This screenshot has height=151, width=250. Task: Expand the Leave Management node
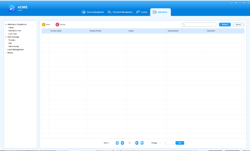[6, 49]
